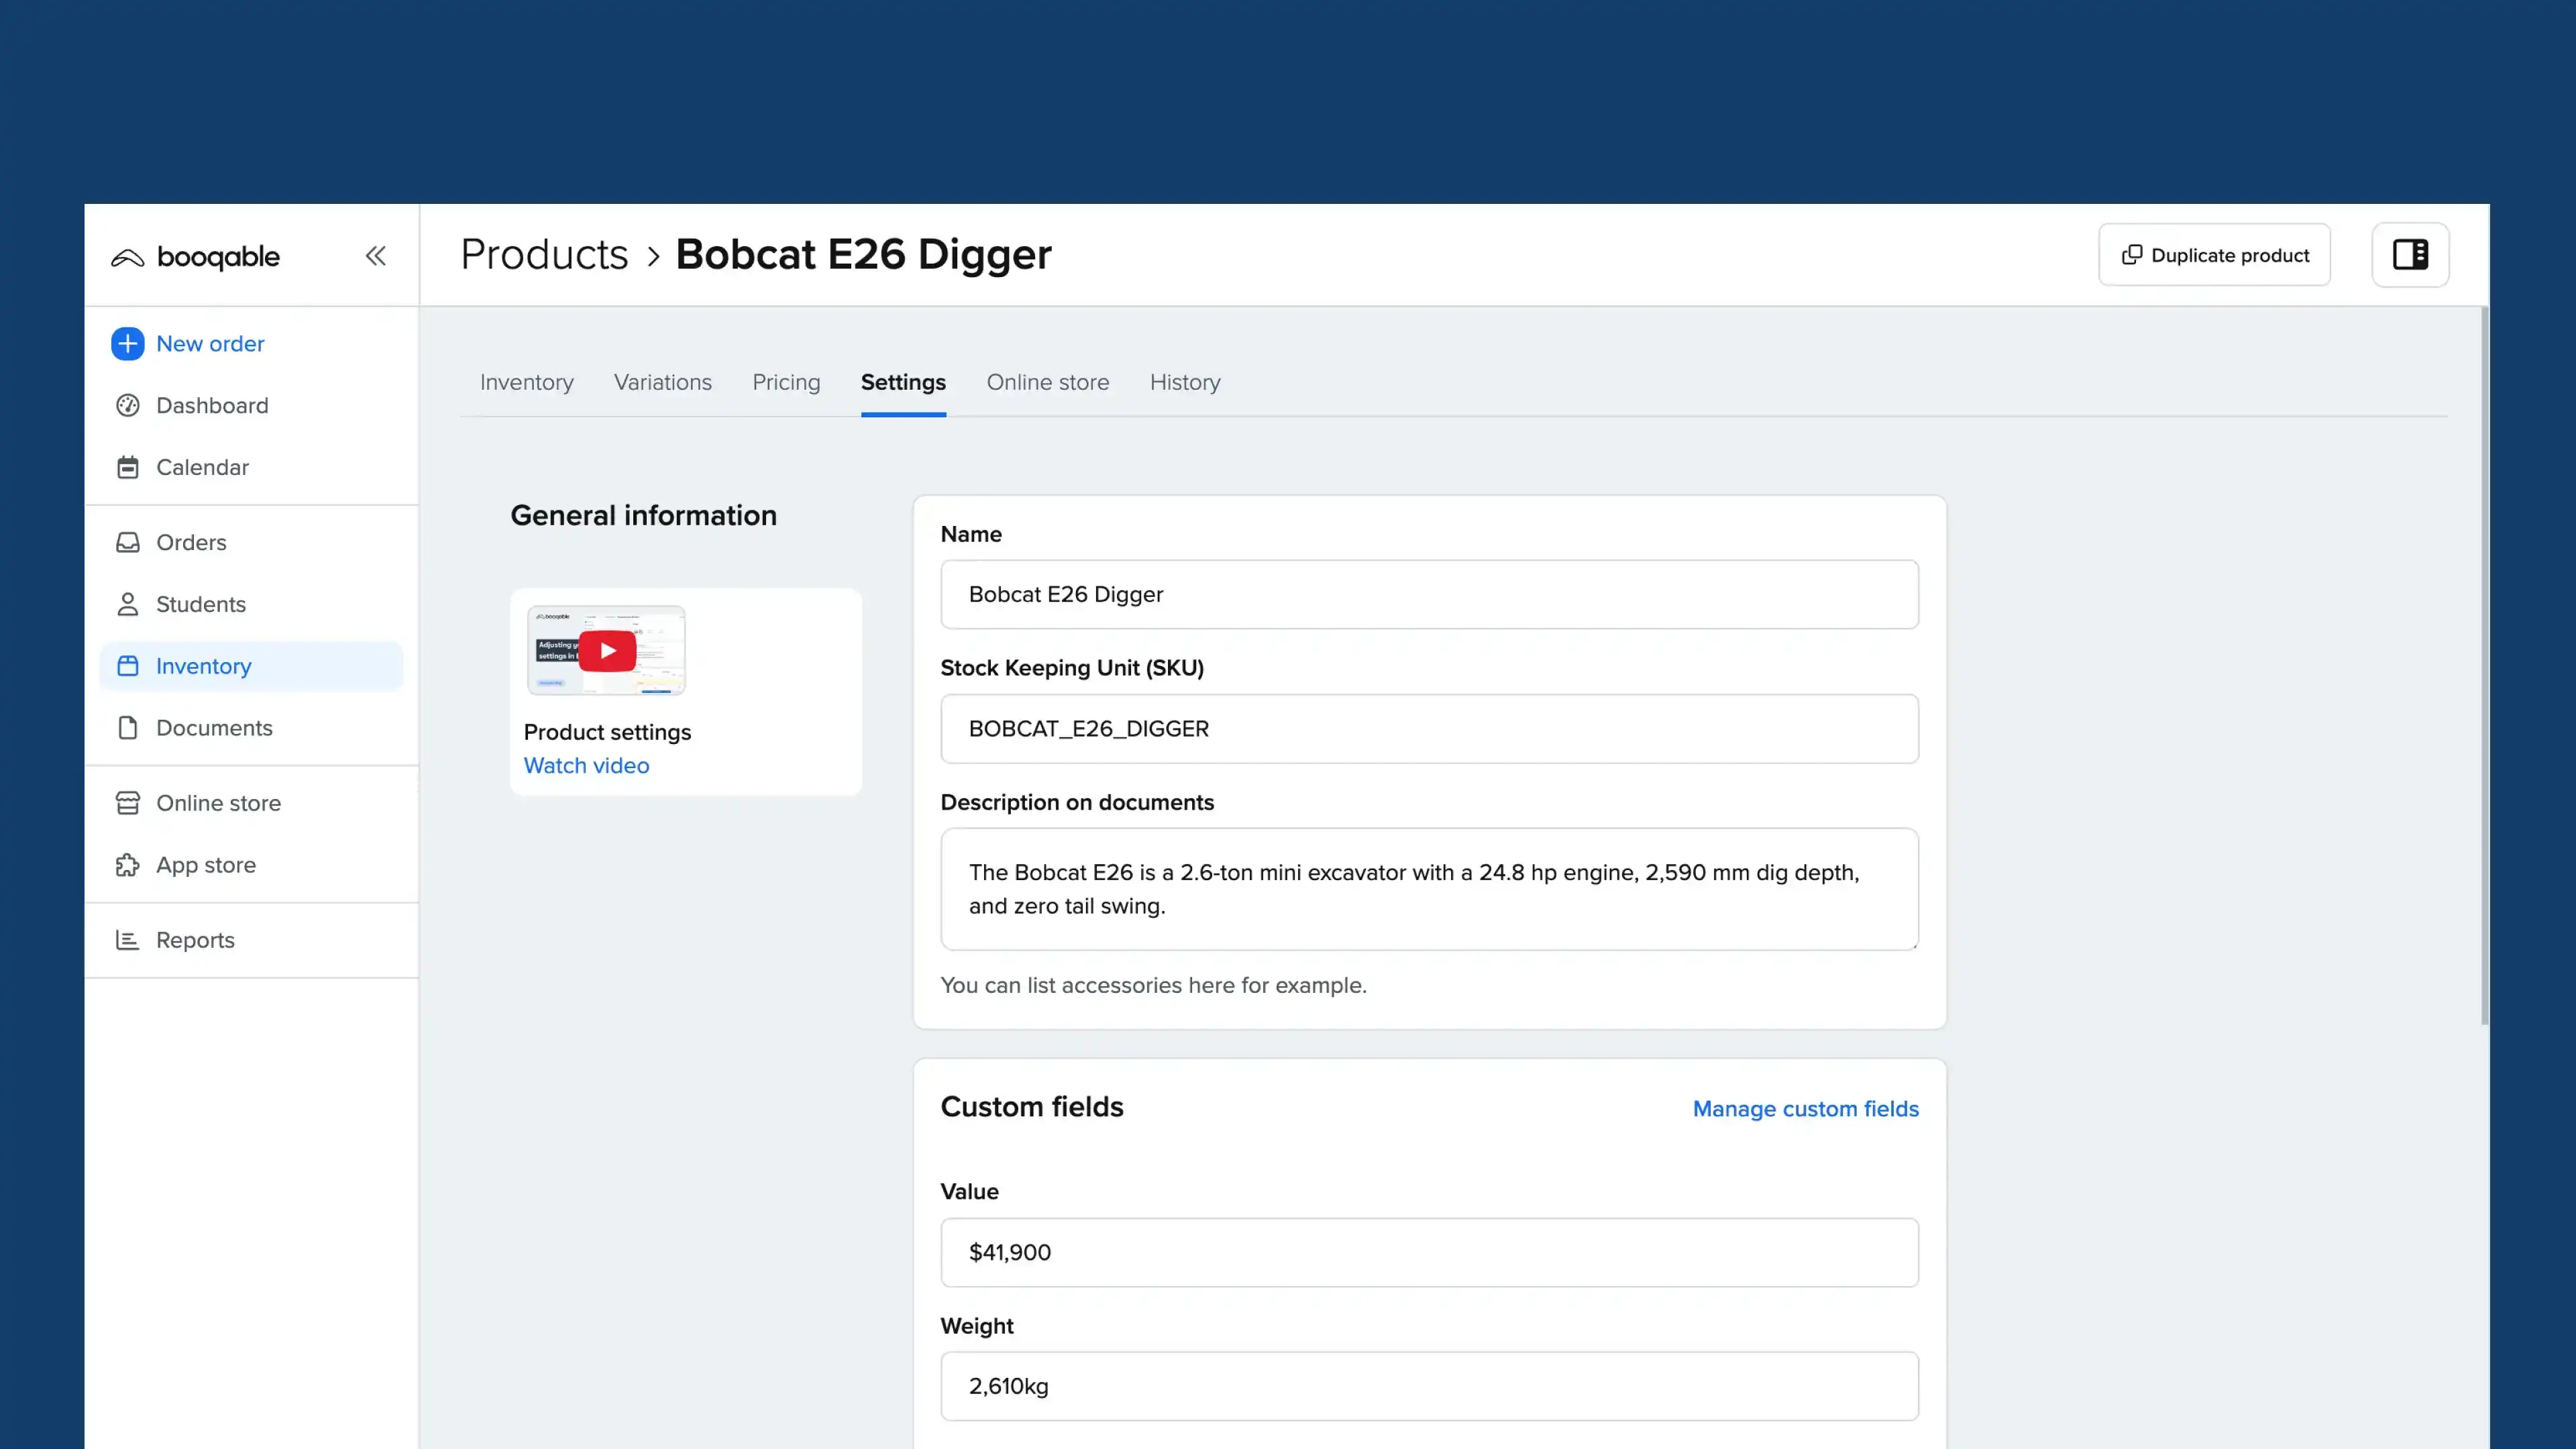Switch to the Variations tab
Image resolution: width=2576 pixels, height=1449 pixels.
pos(662,382)
